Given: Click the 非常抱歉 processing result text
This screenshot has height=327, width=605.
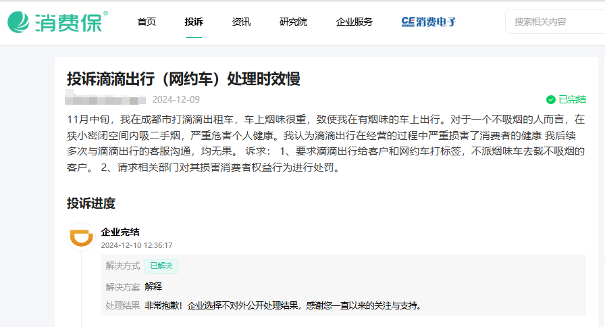Looking at the screenshot, I should [284, 305].
